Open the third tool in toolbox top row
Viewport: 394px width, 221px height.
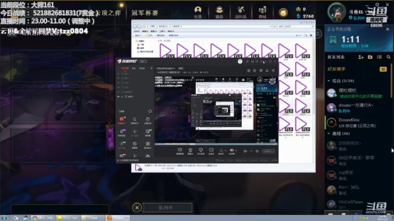click(147, 120)
